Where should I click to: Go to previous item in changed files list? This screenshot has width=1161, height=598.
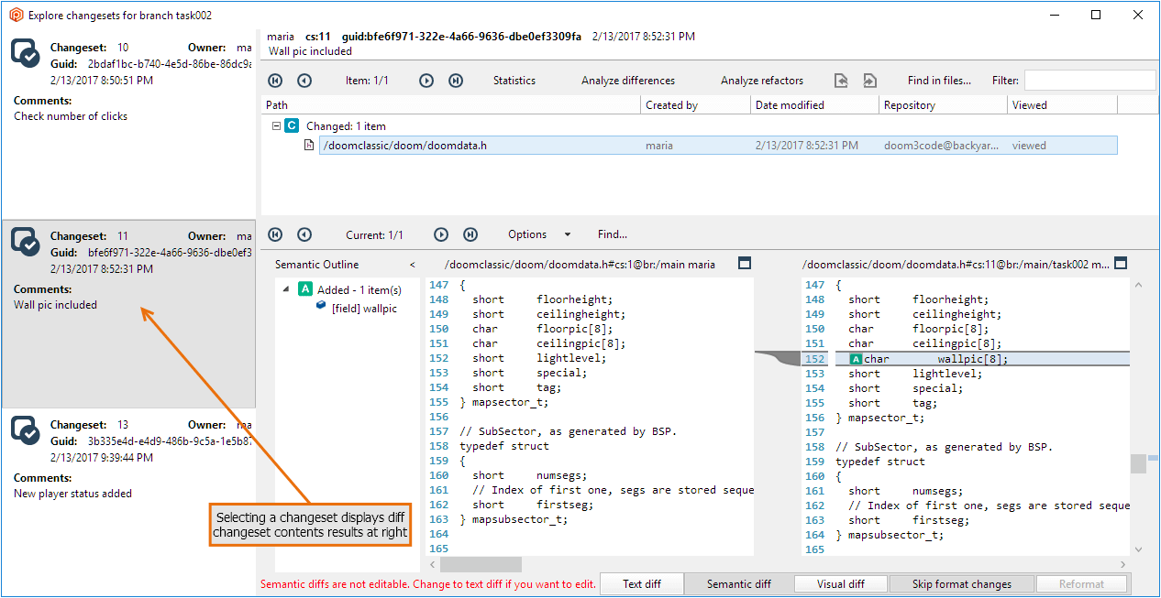[x=304, y=81]
